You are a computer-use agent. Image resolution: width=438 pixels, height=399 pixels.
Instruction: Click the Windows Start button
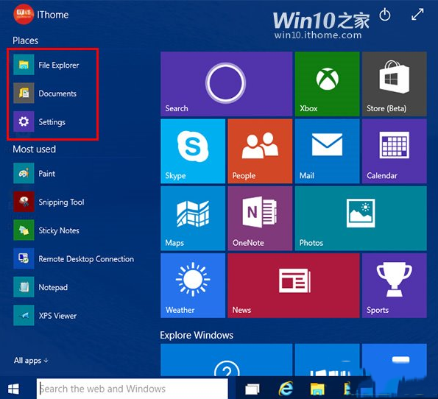13,389
